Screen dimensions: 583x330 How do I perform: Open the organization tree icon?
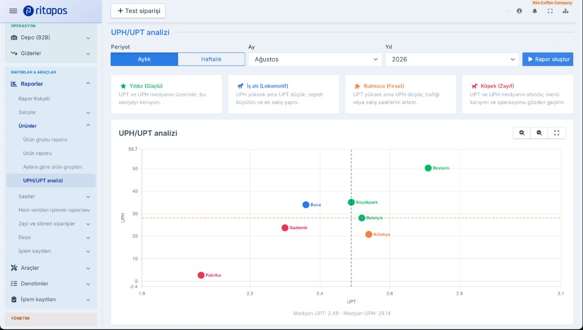coord(565,11)
